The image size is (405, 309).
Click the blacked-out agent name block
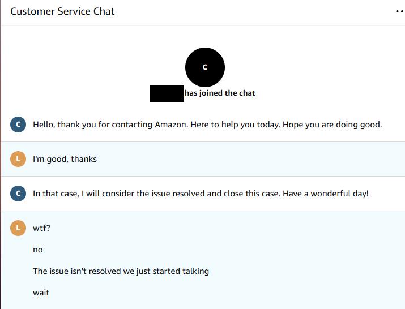point(167,93)
